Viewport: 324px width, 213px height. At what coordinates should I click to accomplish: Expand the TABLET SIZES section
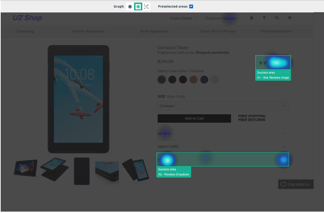pos(223,147)
